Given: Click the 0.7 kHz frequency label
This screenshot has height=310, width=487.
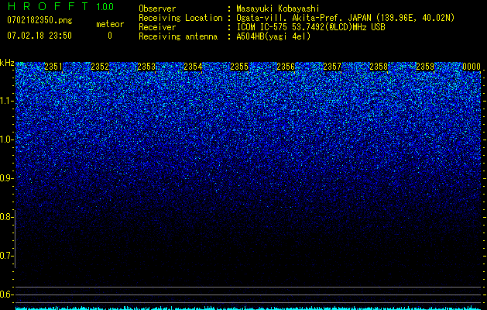Looking at the screenshot, I should click(x=6, y=256).
